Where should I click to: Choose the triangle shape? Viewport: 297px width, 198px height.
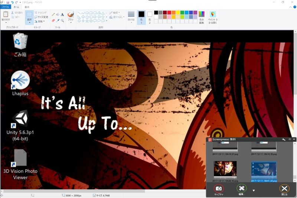click(x=103, y=13)
